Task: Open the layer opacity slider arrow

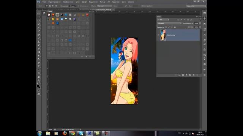Action: (x=200, y=23)
